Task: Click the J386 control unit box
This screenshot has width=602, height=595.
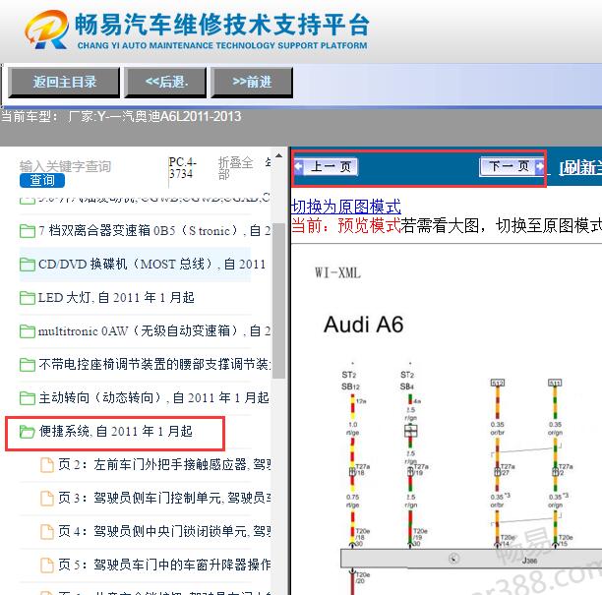Action: click(x=471, y=559)
